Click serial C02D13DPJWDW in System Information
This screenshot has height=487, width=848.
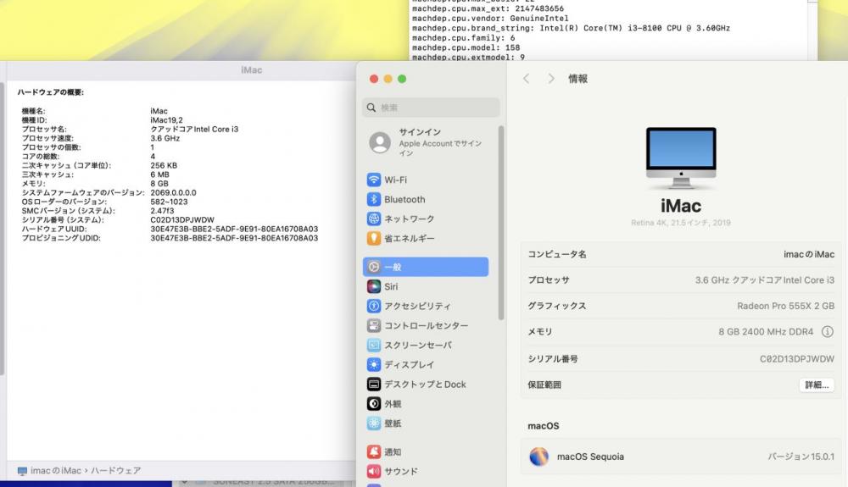coord(182,219)
